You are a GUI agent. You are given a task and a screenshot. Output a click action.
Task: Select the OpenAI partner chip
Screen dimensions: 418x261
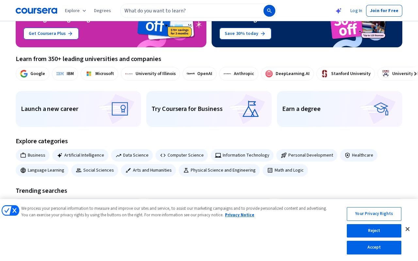coord(199,74)
